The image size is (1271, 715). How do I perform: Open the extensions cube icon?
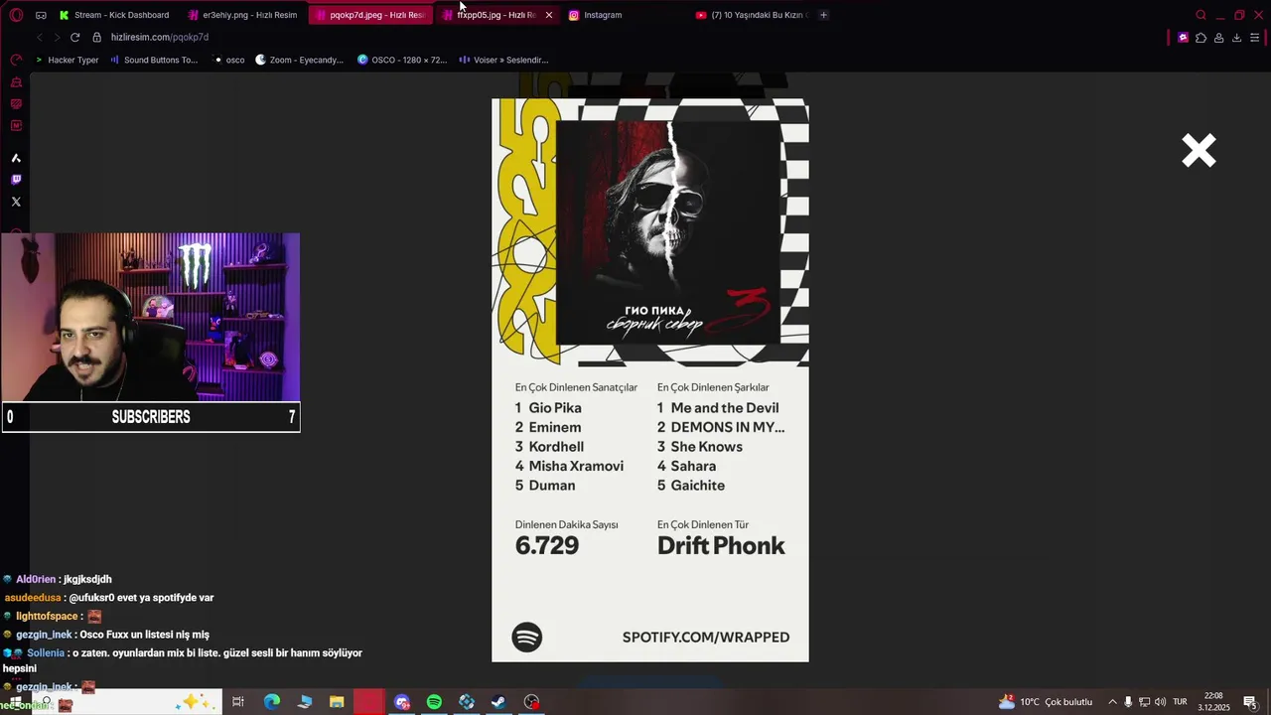(1200, 38)
